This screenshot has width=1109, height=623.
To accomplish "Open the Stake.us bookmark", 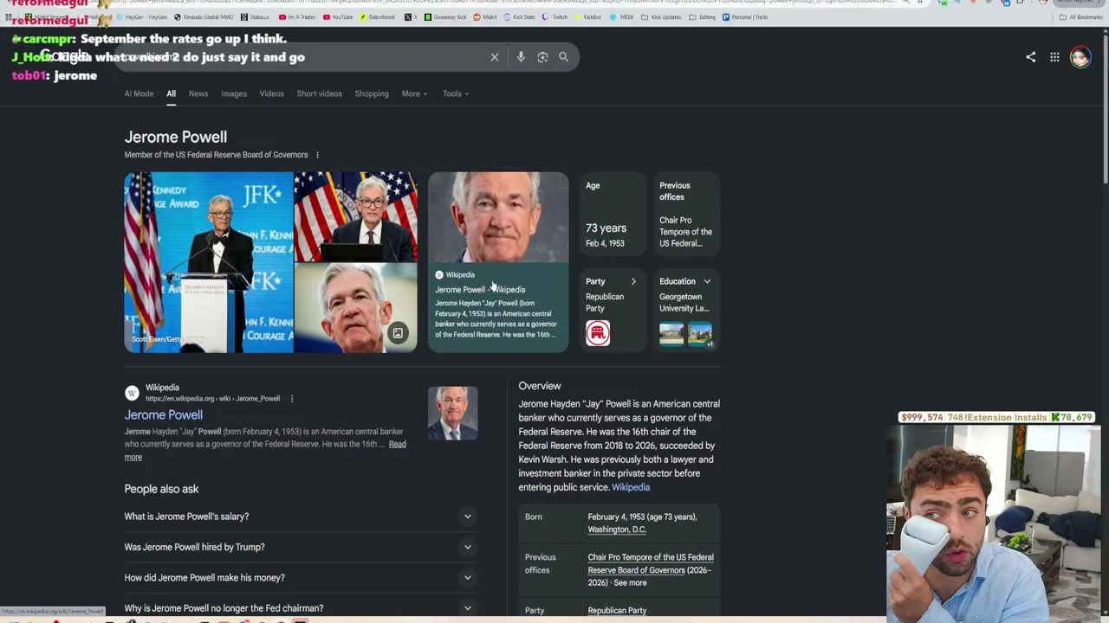I will click(x=255, y=17).
